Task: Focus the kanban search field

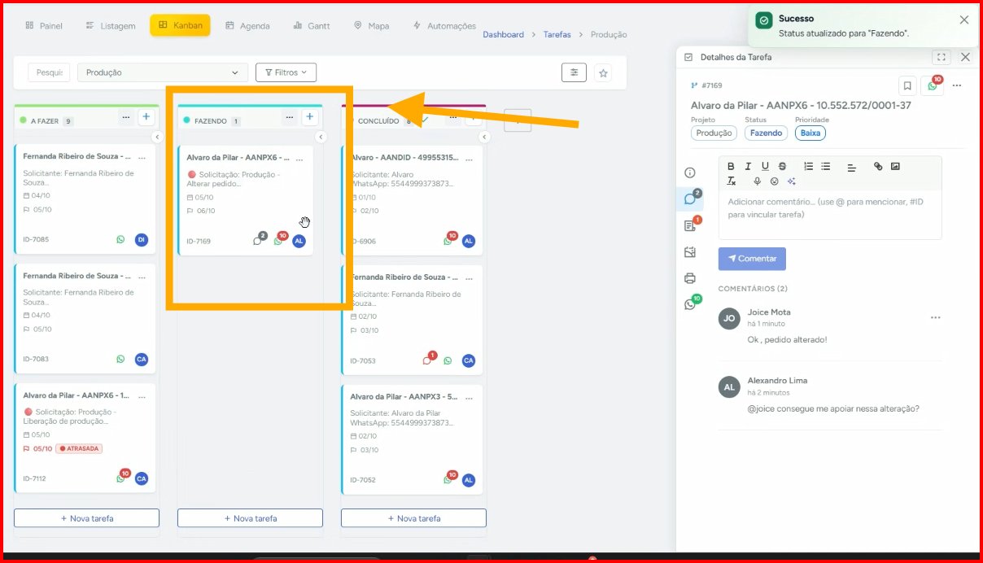Action: (49, 72)
